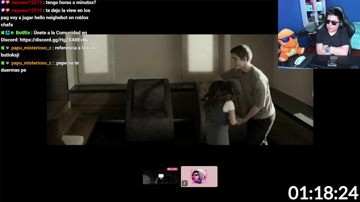
Task: Click the streamer webcam overlay
Action: [319, 34]
